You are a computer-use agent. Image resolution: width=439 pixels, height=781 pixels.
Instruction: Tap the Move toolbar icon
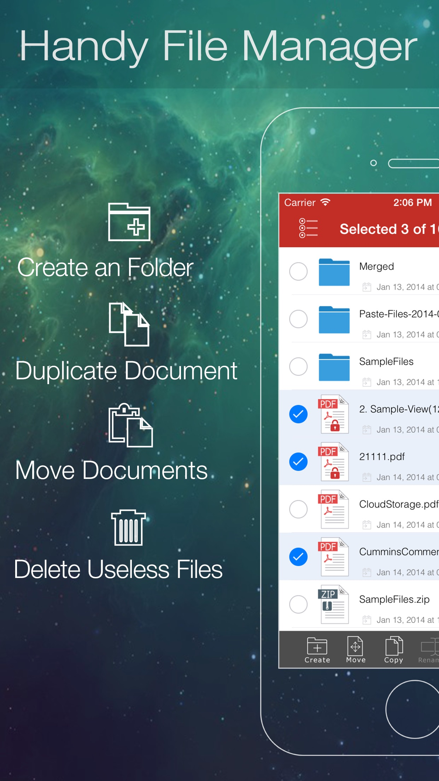tap(356, 650)
